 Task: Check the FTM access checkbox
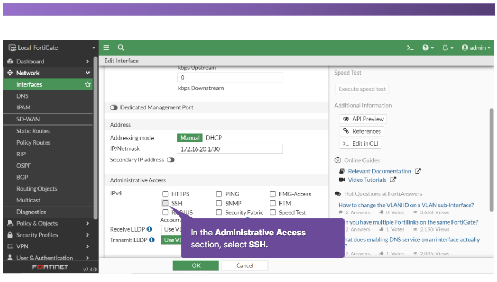[x=272, y=203]
